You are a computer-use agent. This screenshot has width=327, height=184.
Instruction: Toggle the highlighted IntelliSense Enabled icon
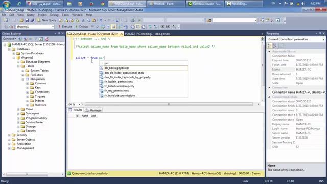click(x=113, y=27)
